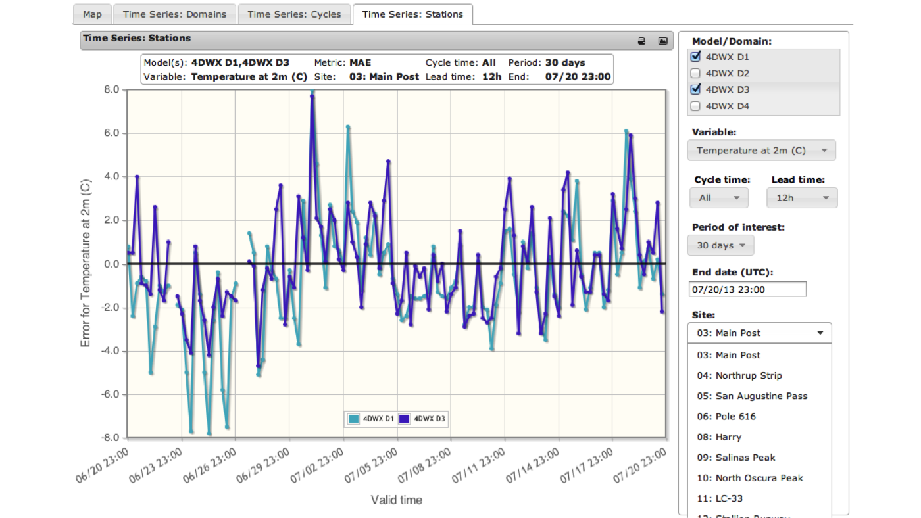Viewport: 921px width, 518px height.
Task: Click the End date (UTC) input field
Action: click(747, 289)
